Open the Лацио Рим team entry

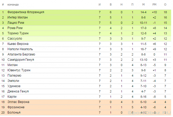pyautogui.click(x=16, y=23)
